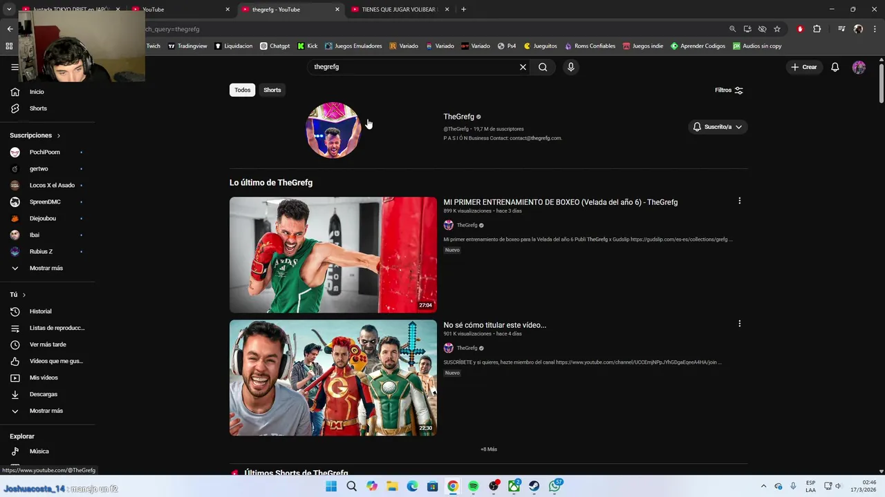This screenshot has width=885, height=497.
Task: Expand the +8 Más videos link
Action: click(489, 449)
